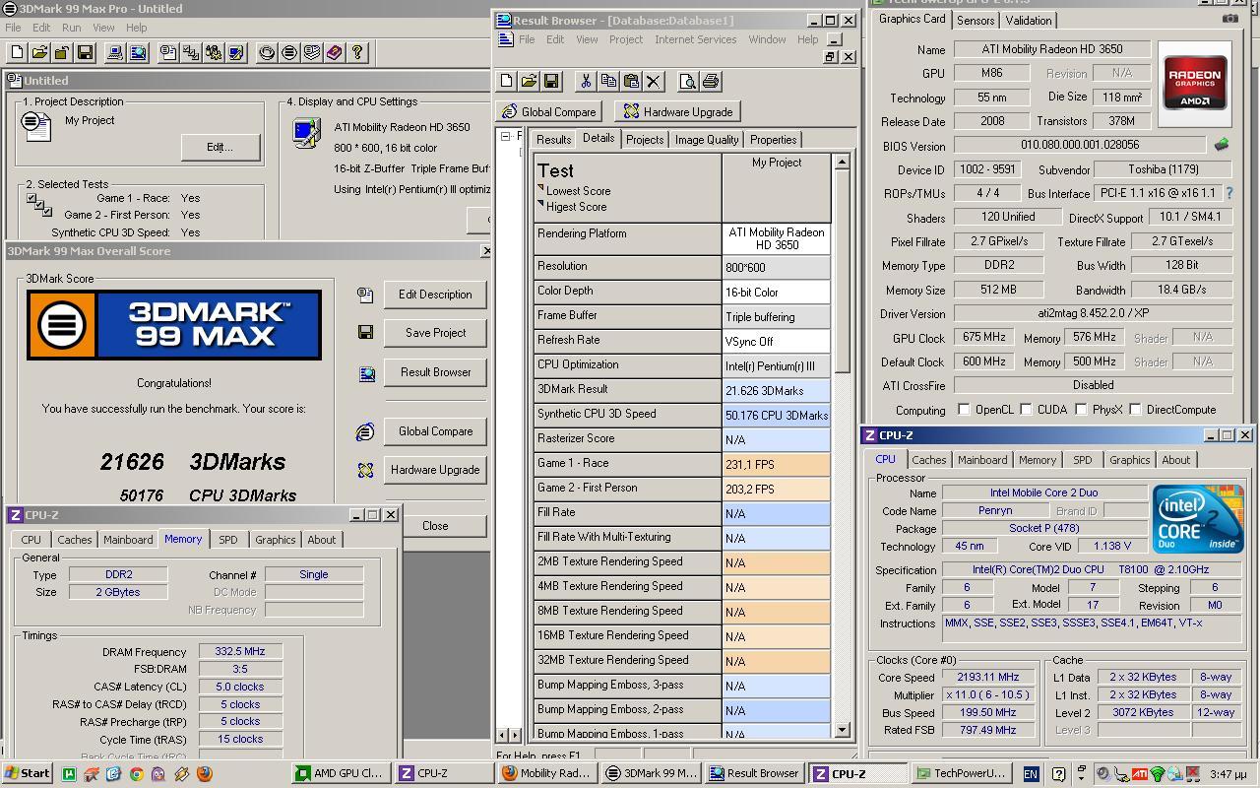This screenshot has height=788, width=1260.
Task: Switch to Results tab in Result Browser
Action: pos(553,140)
